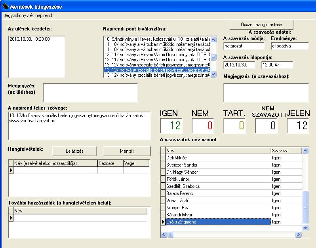Click the voting date field 2013.10.30.
Screen dimensions: 316x248
click(239, 65)
